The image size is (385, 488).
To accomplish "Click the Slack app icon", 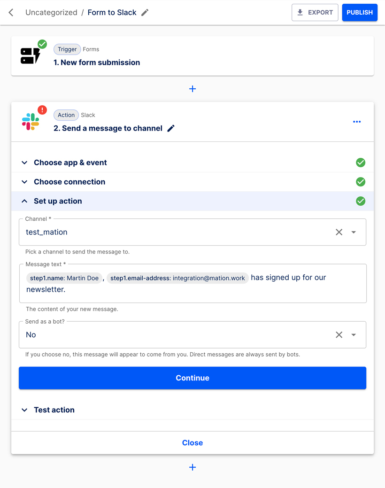I will click(31, 122).
